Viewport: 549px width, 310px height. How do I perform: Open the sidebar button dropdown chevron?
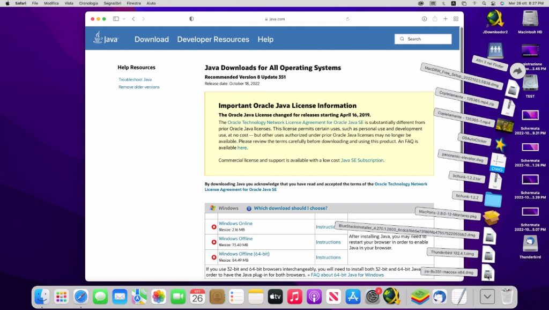click(124, 19)
